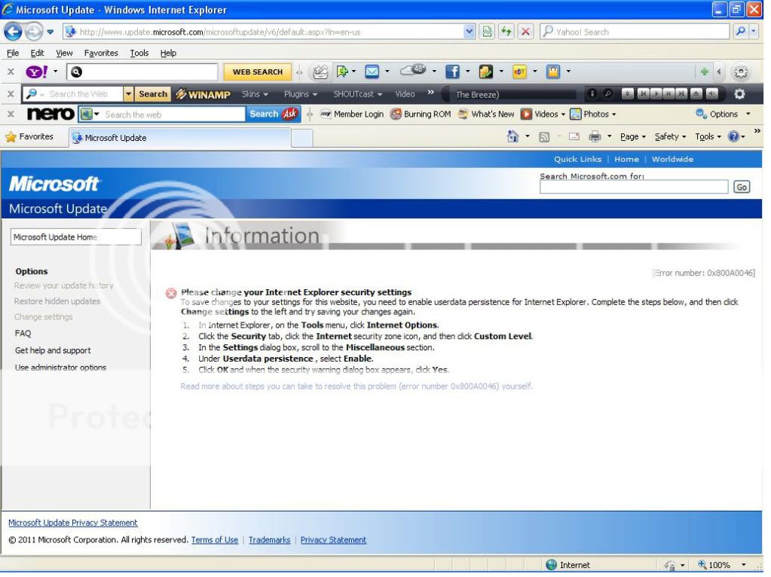Image resolution: width=771 pixels, height=577 pixels.
Task: Click the Yahoo! Search box in browser corner
Action: [635, 32]
